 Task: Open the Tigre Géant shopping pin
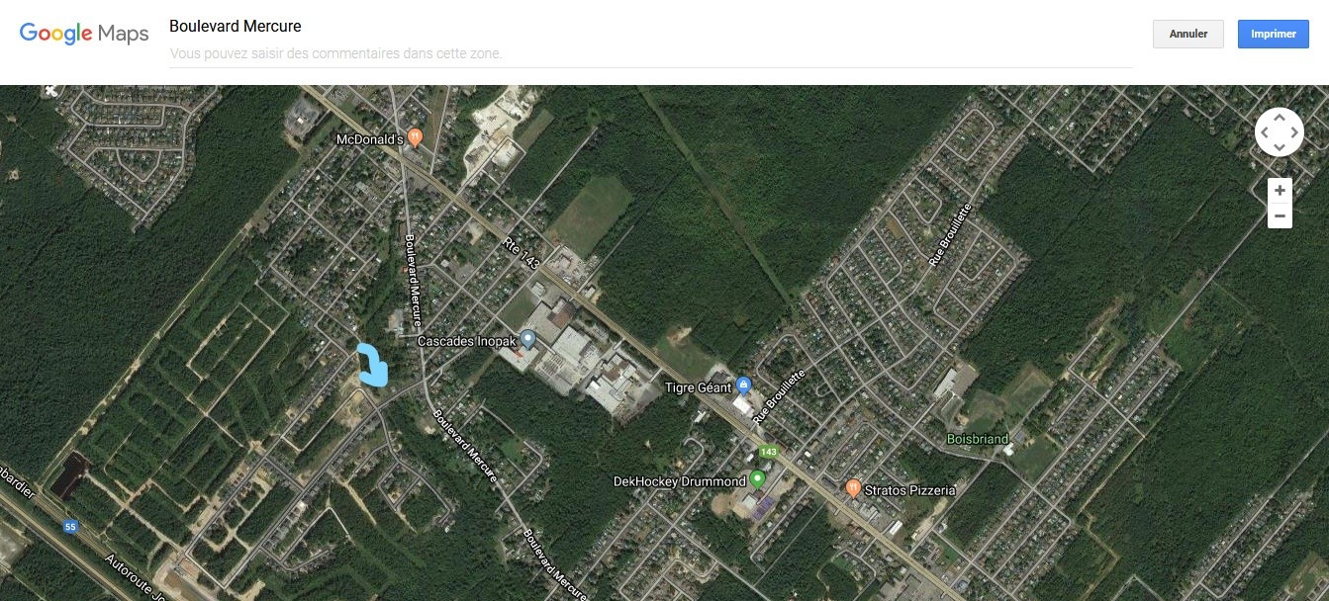pyautogui.click(x=744, y=386)
